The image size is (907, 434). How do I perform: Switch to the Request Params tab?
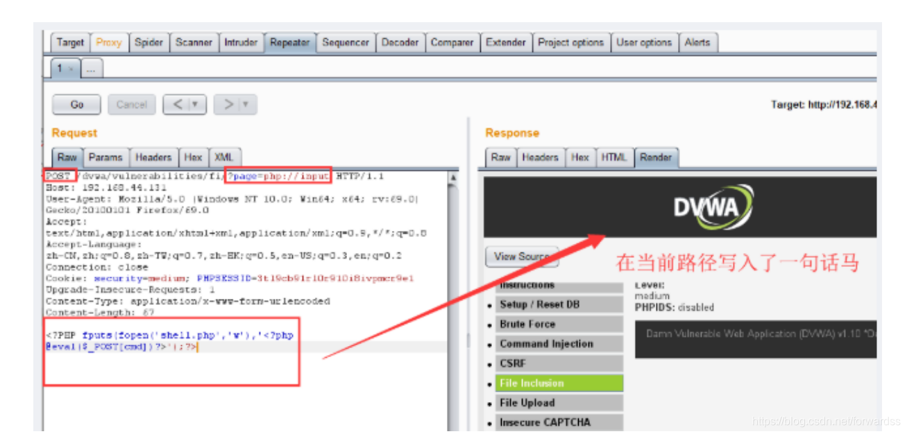[105, 157]
